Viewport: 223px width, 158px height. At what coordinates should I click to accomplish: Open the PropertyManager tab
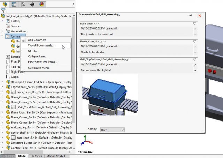[14, 5]
